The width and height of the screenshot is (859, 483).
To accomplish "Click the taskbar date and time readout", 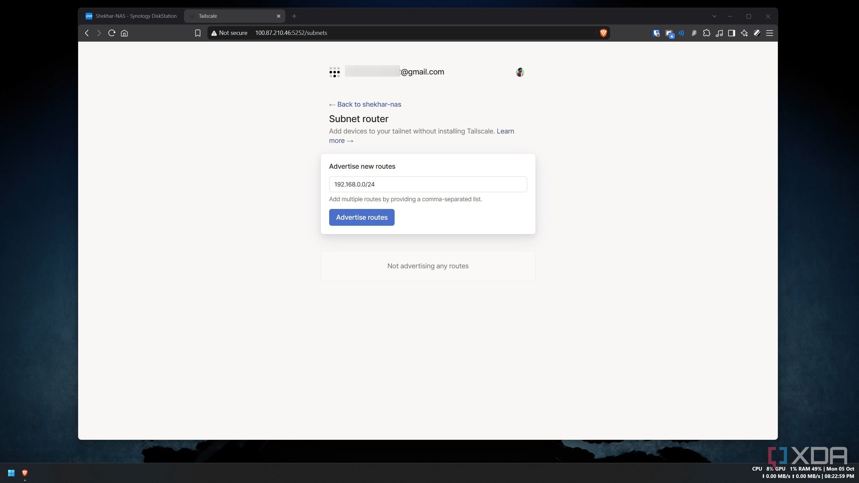I will (840, 472).
